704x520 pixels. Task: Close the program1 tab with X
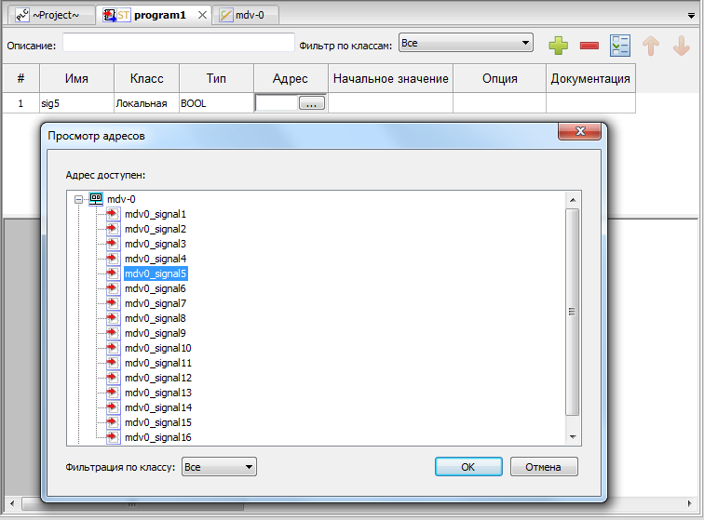coord(203,15)
